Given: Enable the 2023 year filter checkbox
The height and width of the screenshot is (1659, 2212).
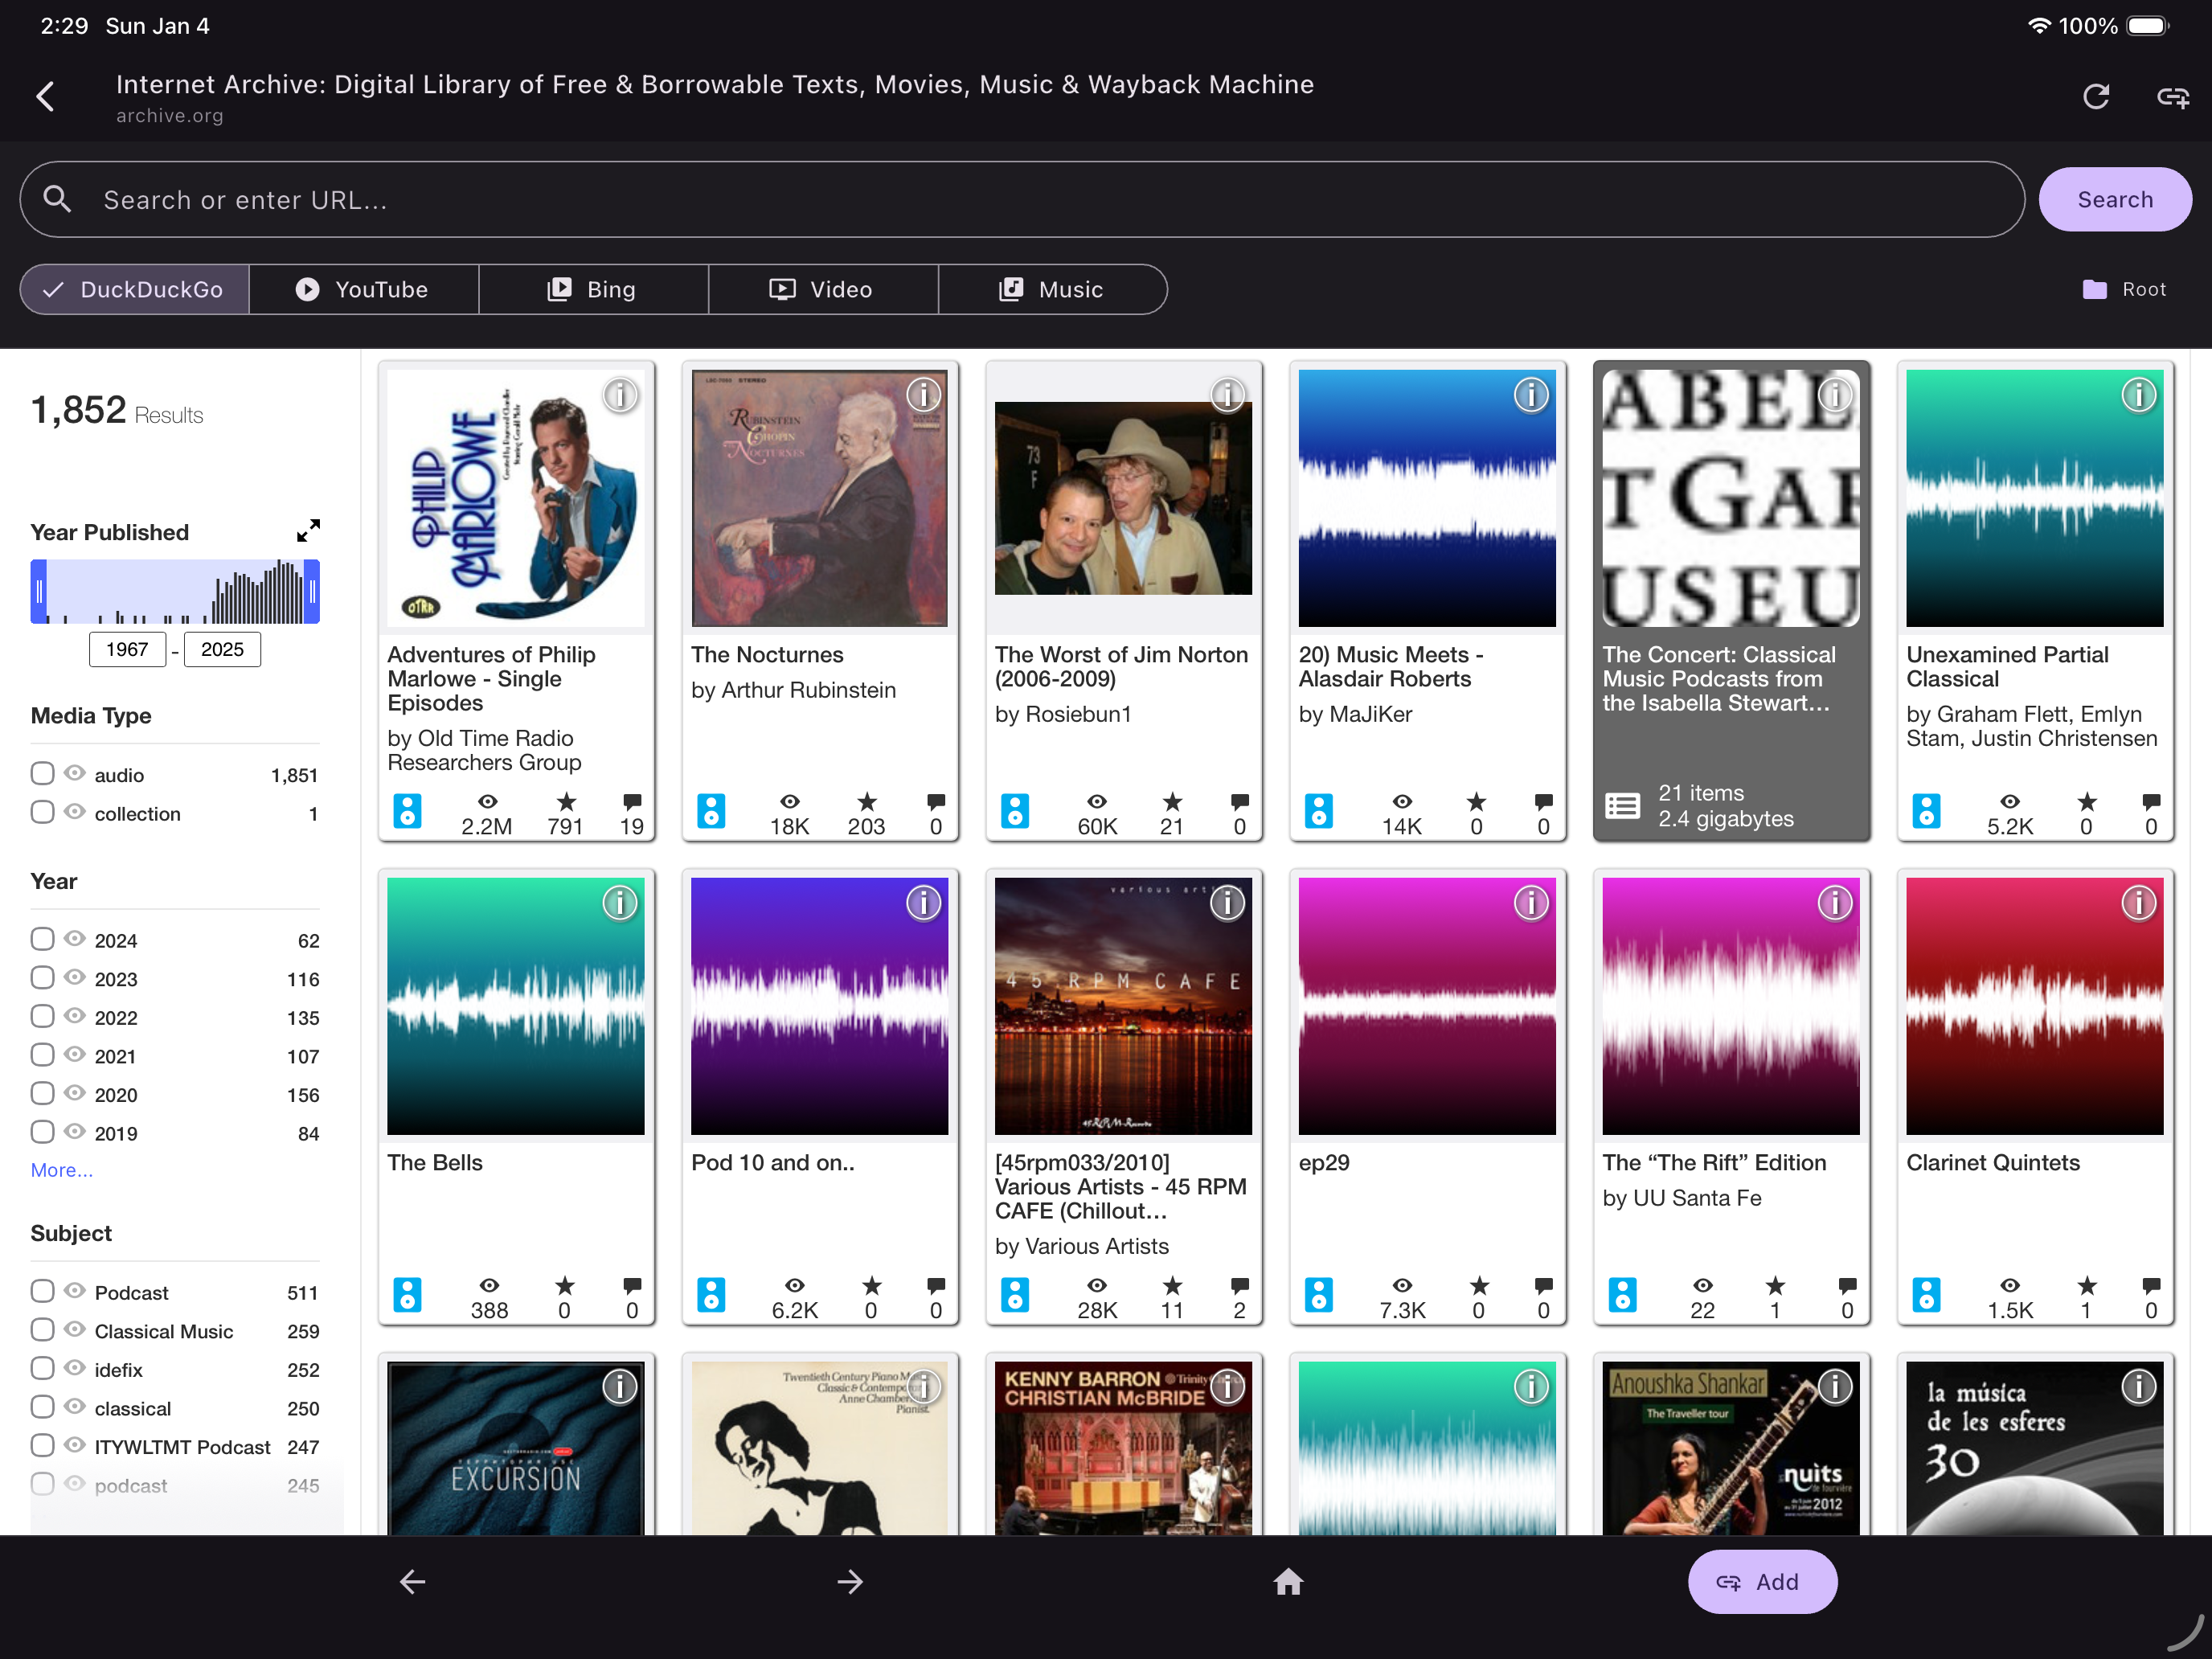Looking at the screenshot, I should coord(42,977).
